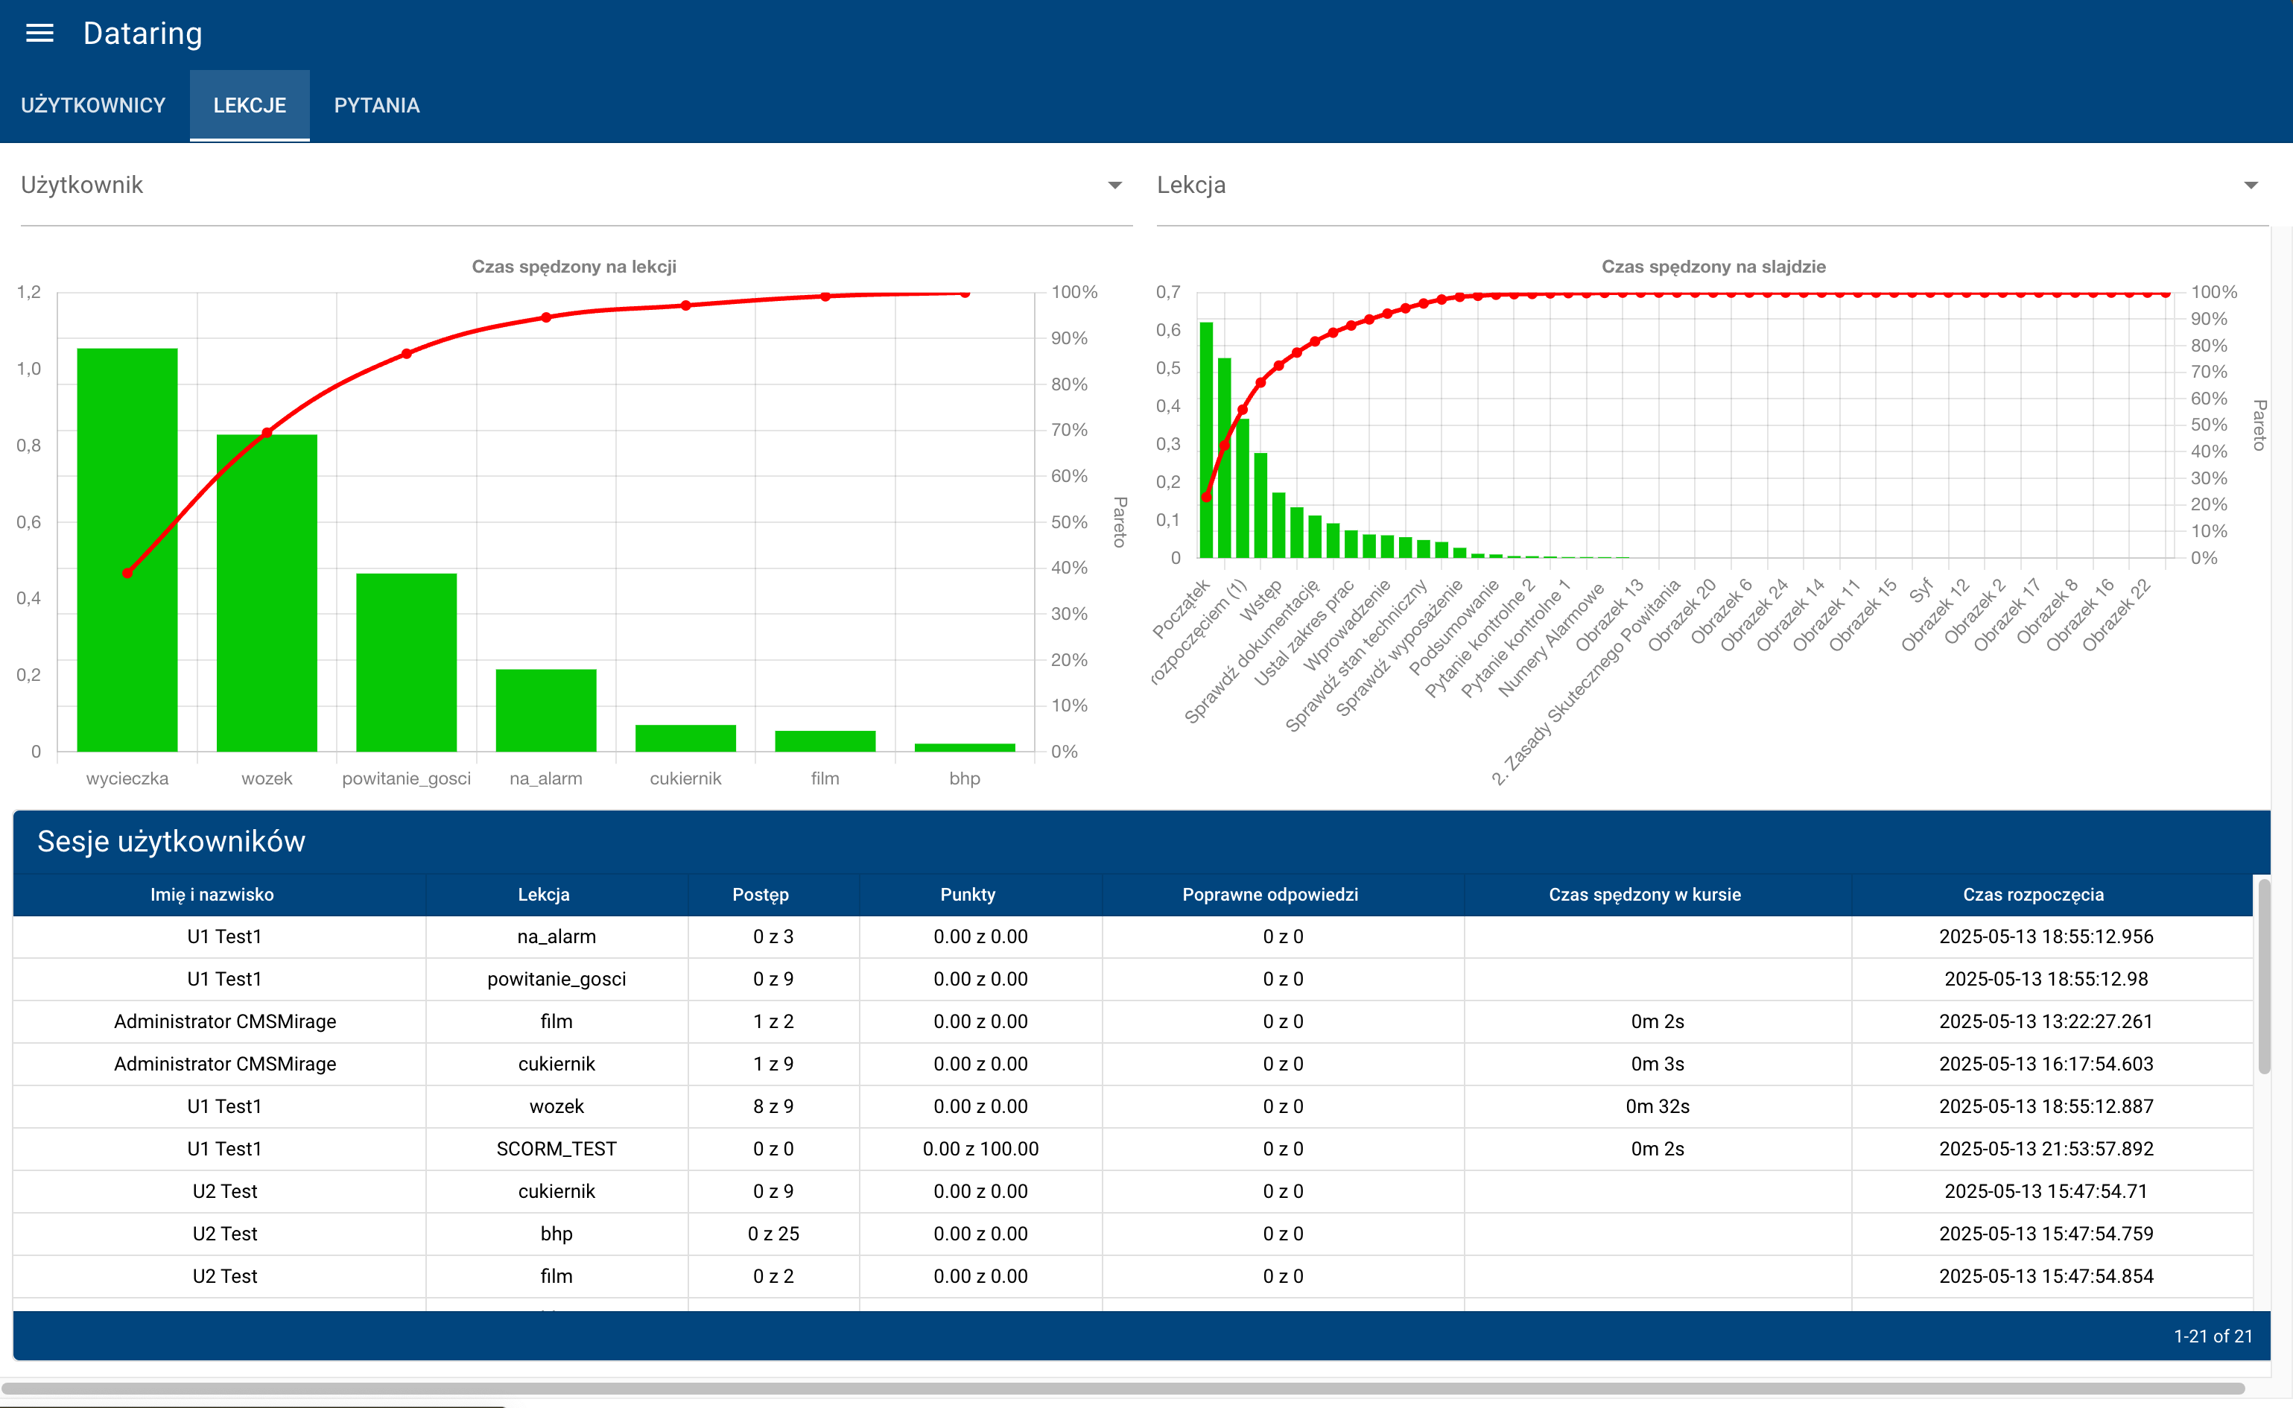2293x1408 pixels.
Task: Open the PYTANIA tab
Action: (376, 105)
